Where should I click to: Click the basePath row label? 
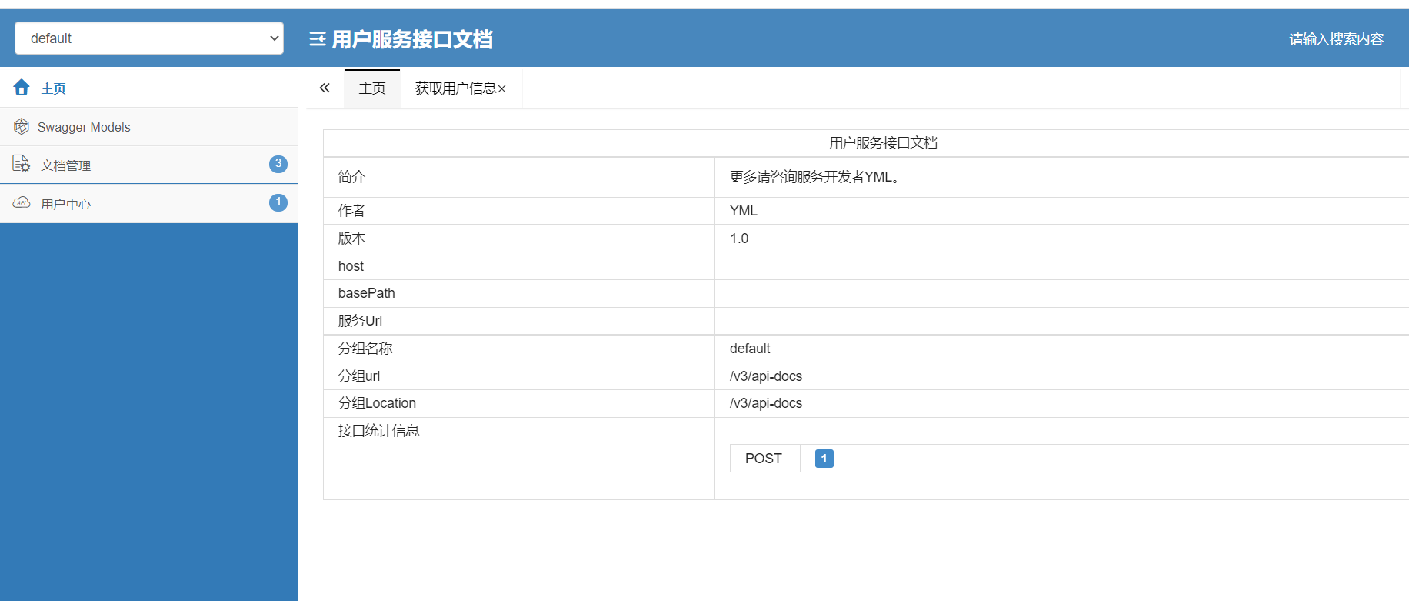(x=367, y=293)
